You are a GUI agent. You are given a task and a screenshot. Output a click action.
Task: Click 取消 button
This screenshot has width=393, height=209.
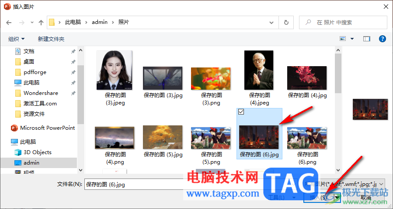pyautogui.click(x=366, y=198)
